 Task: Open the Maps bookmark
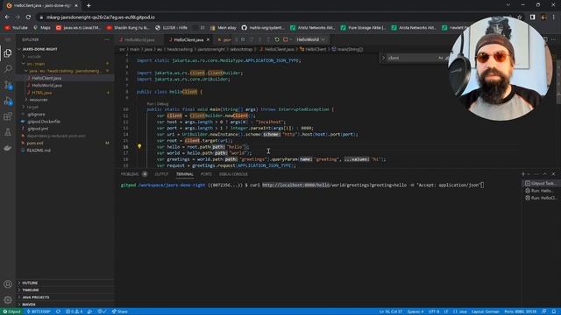click(42, 27)
